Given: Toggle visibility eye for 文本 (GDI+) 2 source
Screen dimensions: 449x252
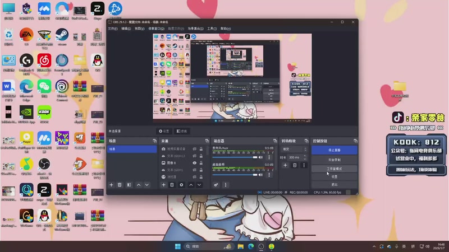Looking at the screenshot, I should point(194,156).
